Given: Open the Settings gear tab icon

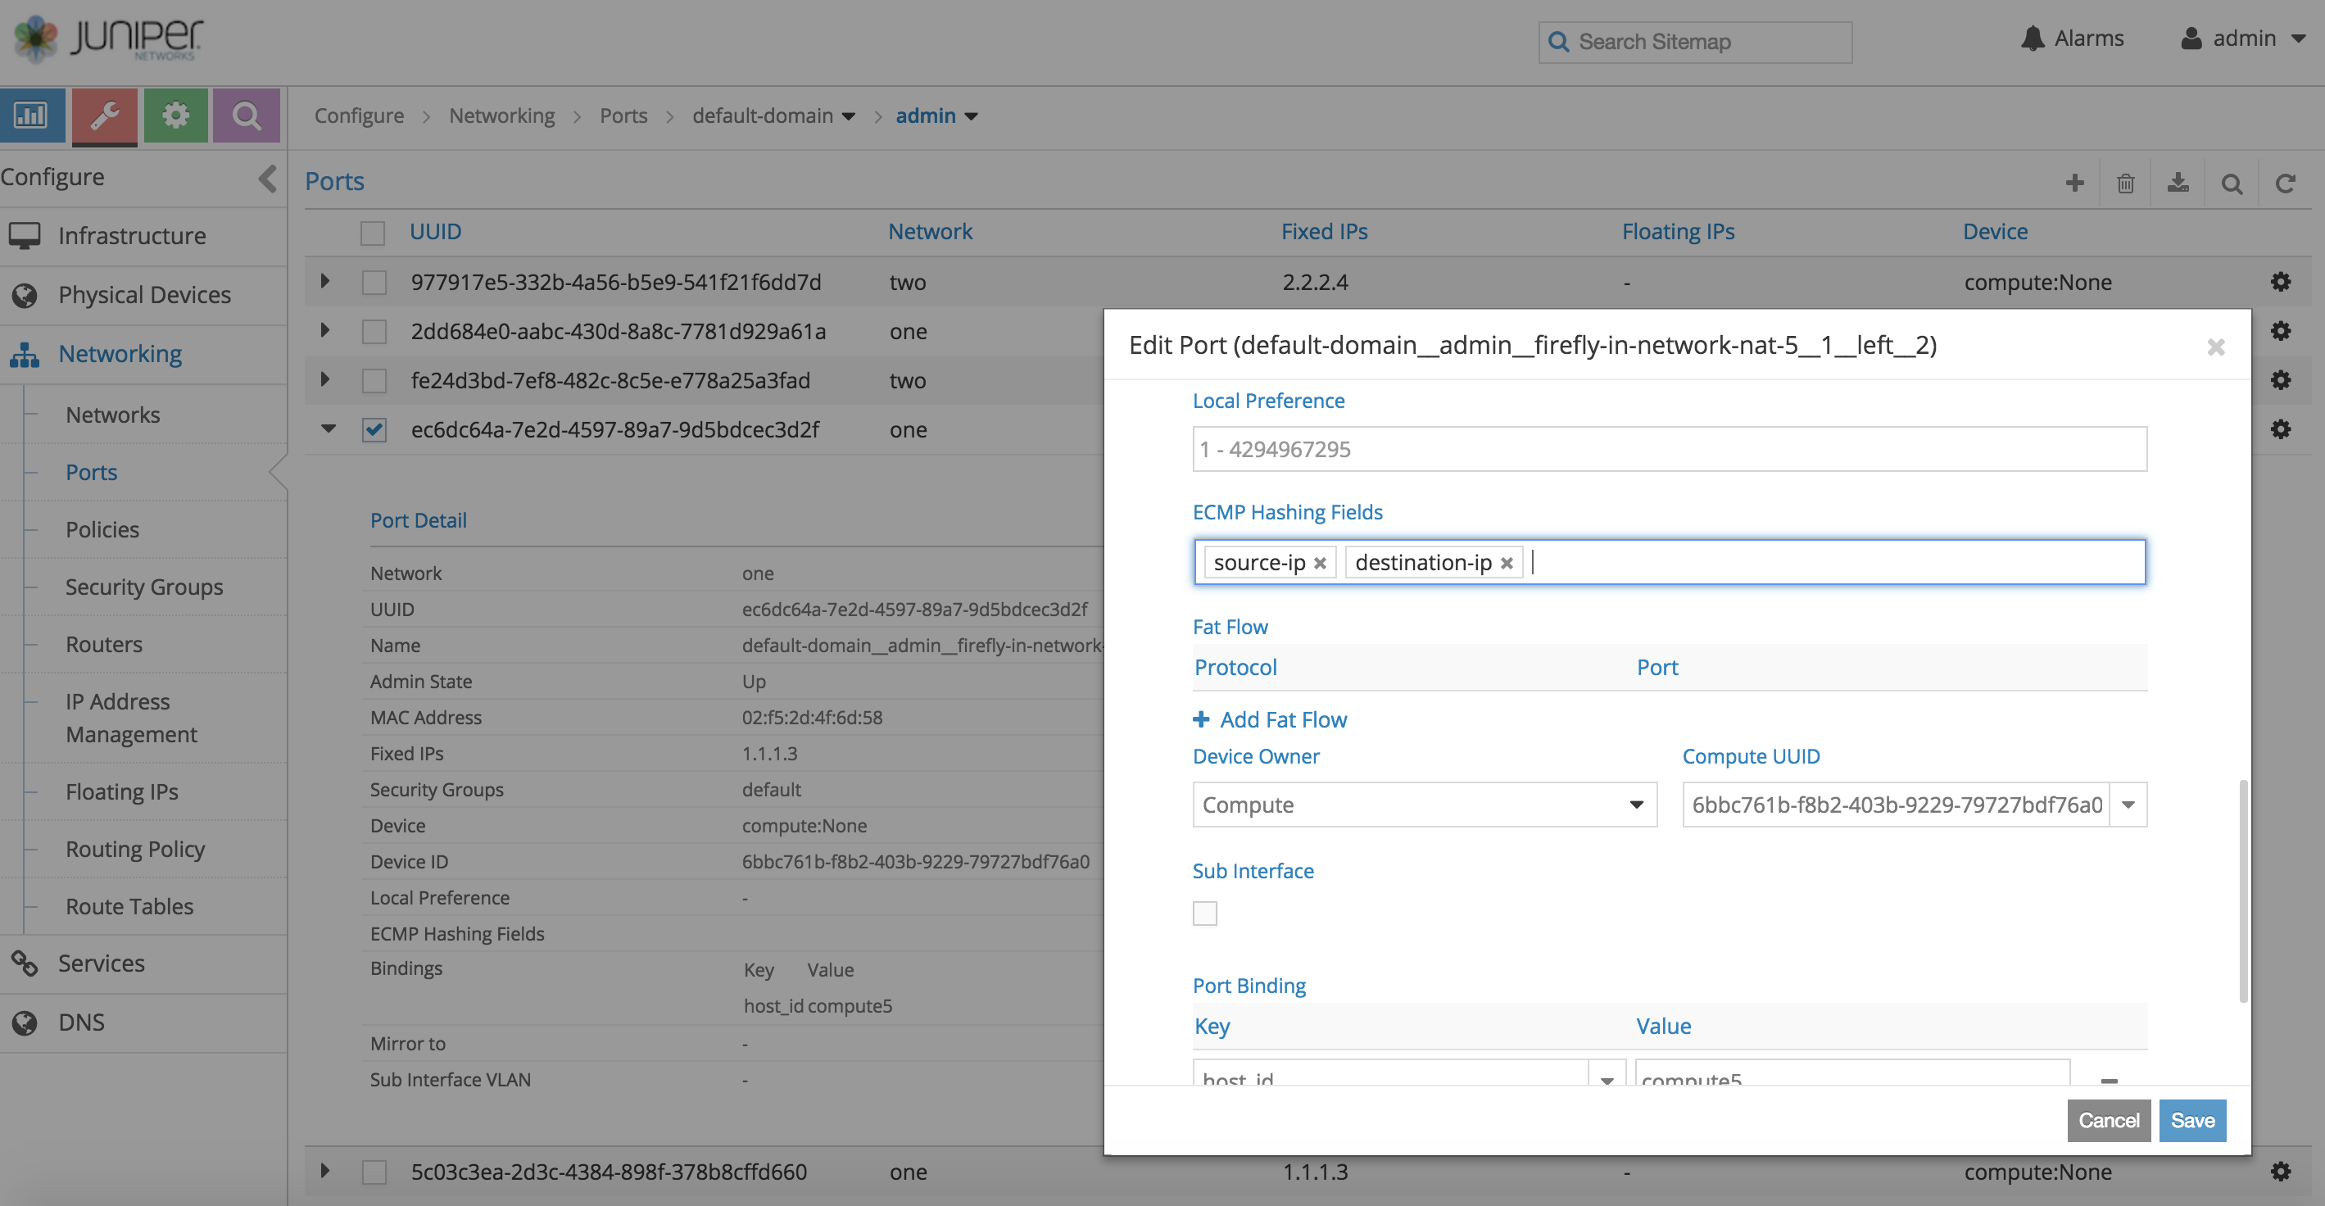Looking at the screenshot, I should point(175,116).
